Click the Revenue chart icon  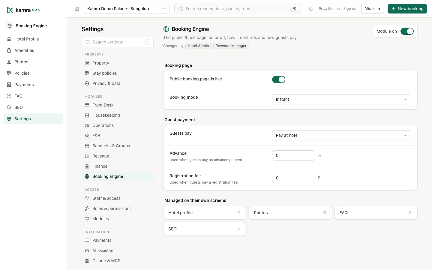tap(87, 156)
